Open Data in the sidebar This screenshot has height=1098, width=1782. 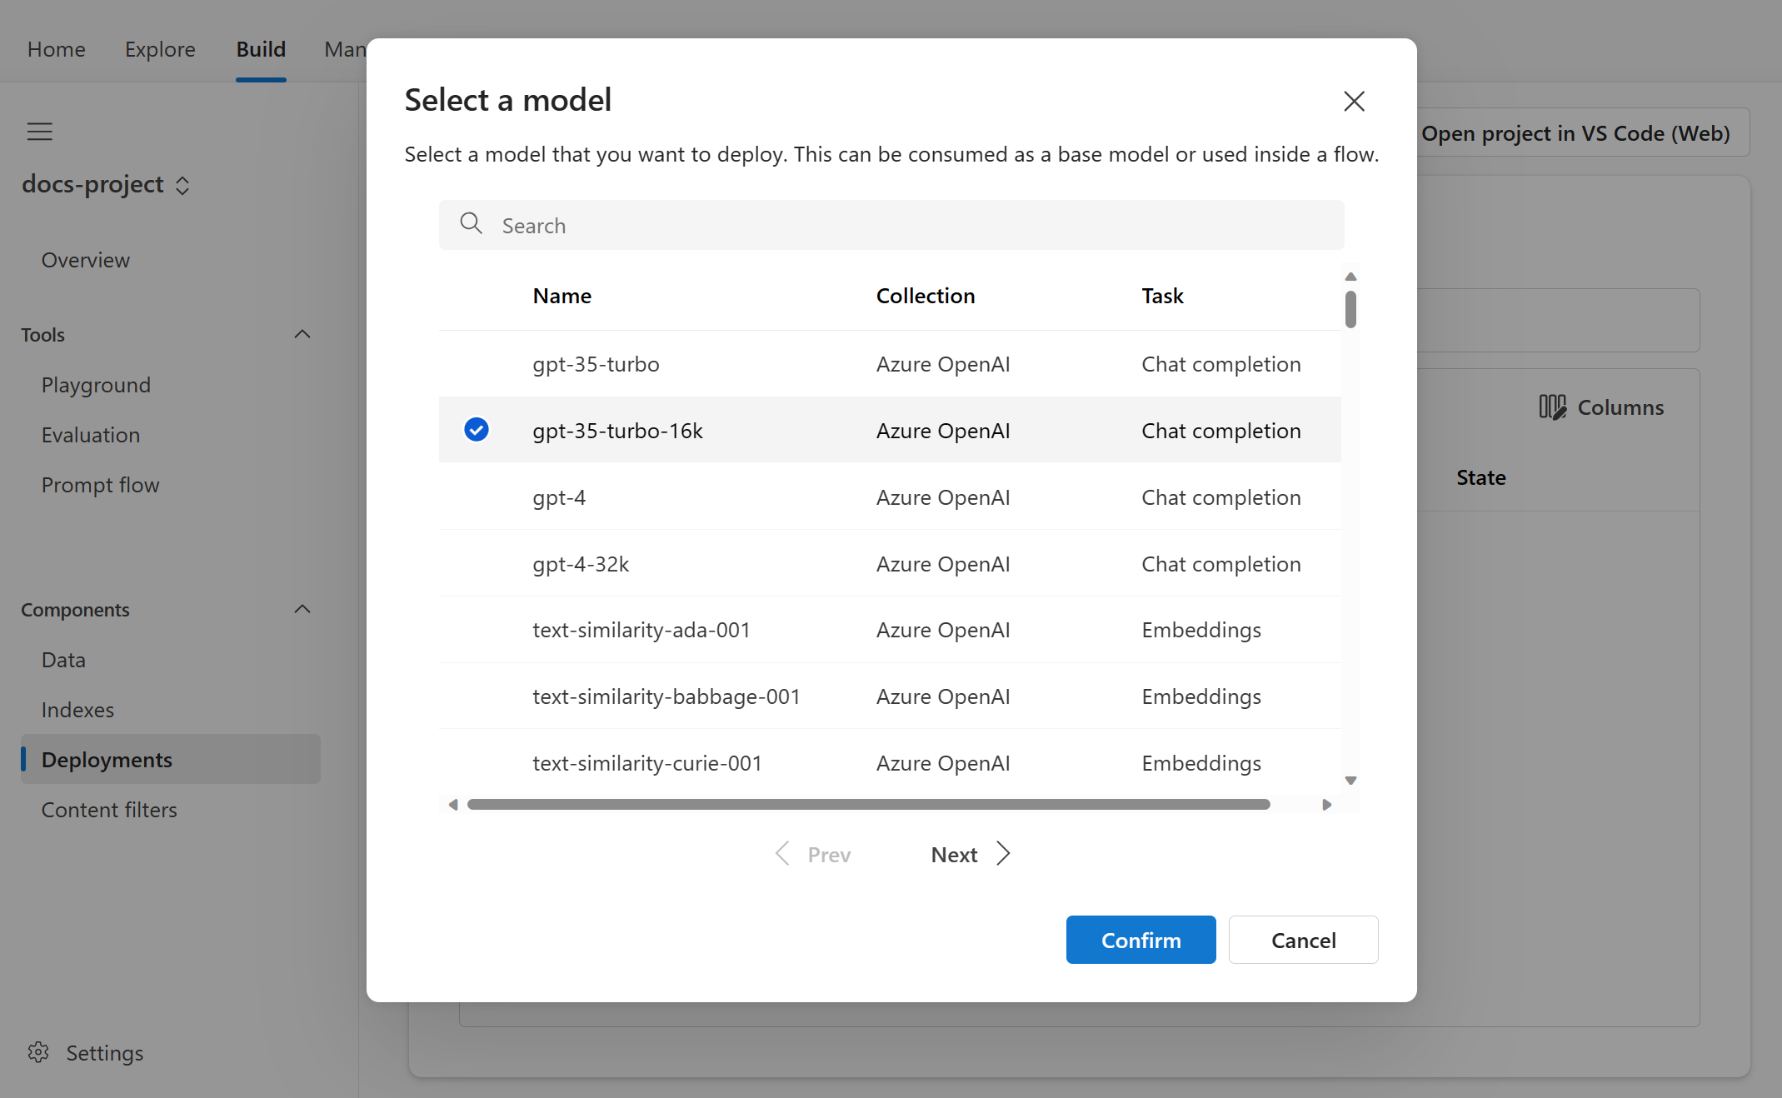[63, 660]
